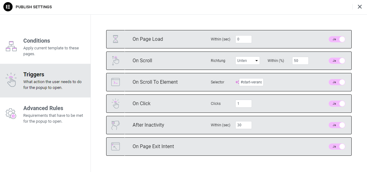Click the hourglass icon for On Page Load

pyautogui.click(x=115, y=39)
